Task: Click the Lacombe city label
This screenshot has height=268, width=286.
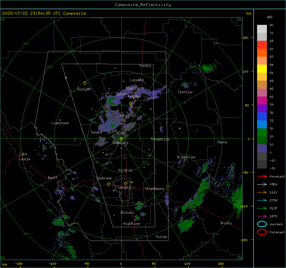Action: point(137,80)
